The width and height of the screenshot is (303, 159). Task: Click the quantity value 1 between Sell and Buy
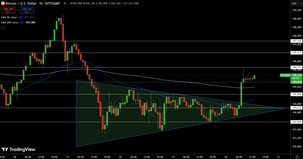click(17, 10)
